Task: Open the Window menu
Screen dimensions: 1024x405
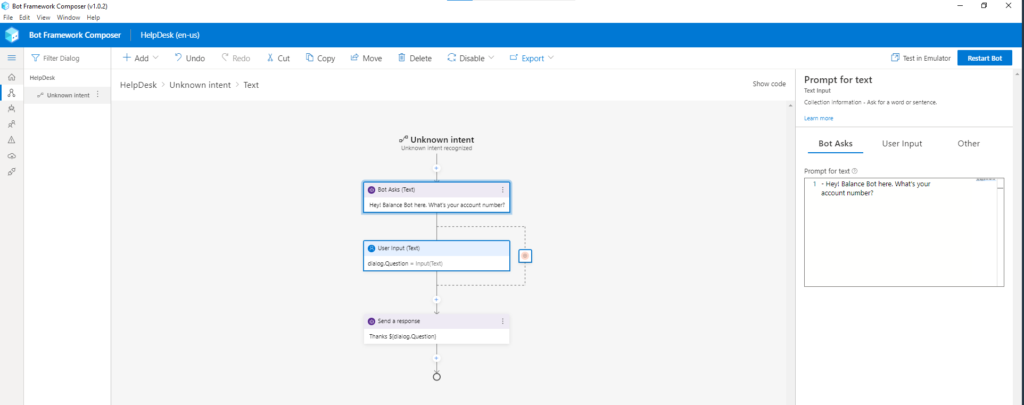Action: (69, 18)
